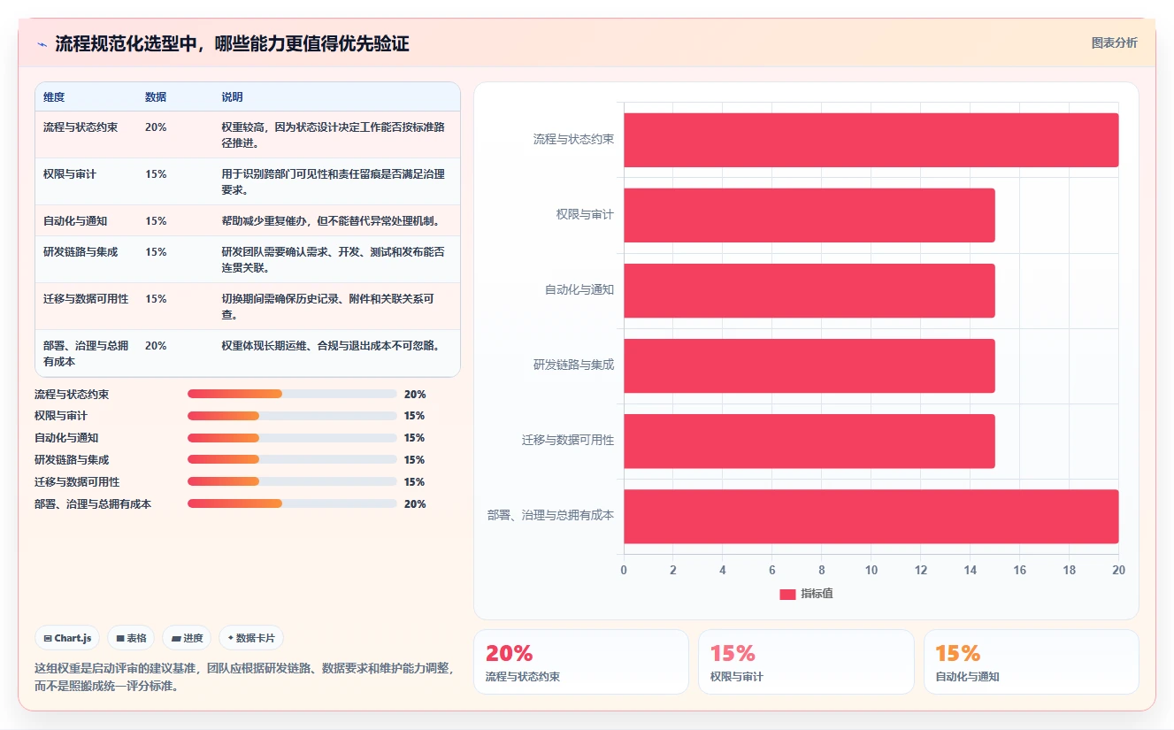Image resolution: width=1174 pixels, height=730 pixels.
Task: Click the 迁移与数据可用性 chart bar
Action: click(809, 441)
